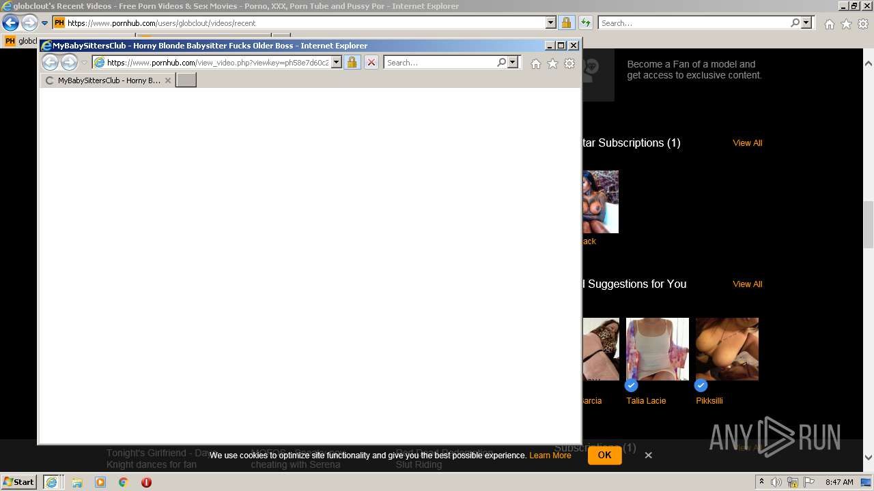Launch Opera from the taskbar
This screenshot has width=874, height=491.
(x=146, y=482)
